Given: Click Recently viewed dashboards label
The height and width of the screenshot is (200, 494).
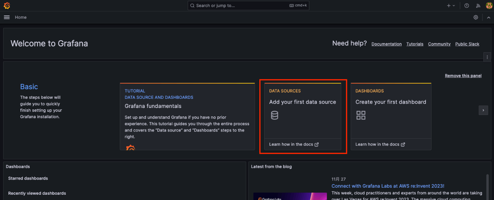Looking at the screenshot, I should [x=37, y=193].
